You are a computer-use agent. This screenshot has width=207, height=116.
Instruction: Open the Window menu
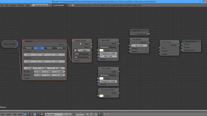tap(21, 5)
